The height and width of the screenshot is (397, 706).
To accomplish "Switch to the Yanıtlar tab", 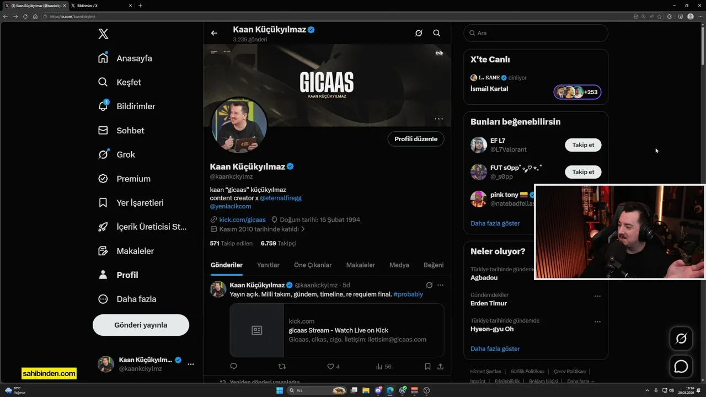I will pos(268,265).
